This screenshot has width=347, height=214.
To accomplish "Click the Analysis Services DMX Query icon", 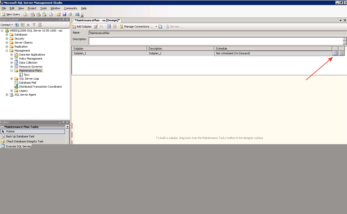I will 38,14.
